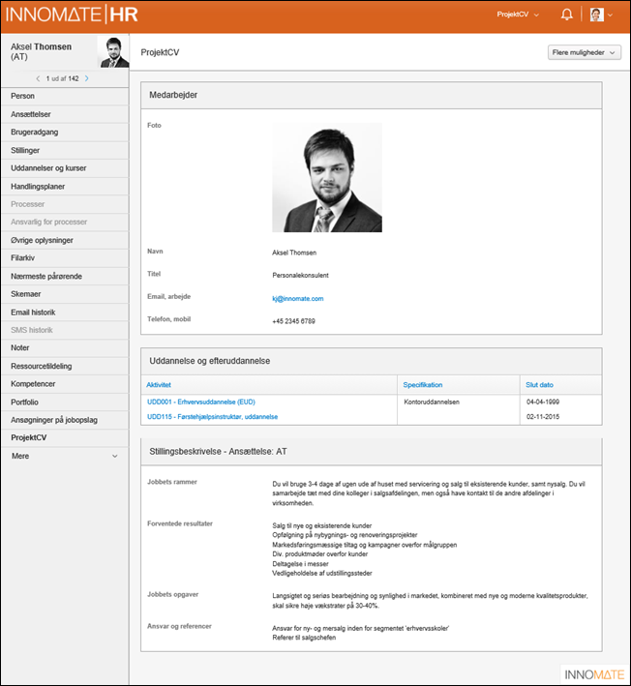Open UDD115 Førstehjælpsinstruktør link
Viewport: 631px width, 686px height.
pos(212,416)
